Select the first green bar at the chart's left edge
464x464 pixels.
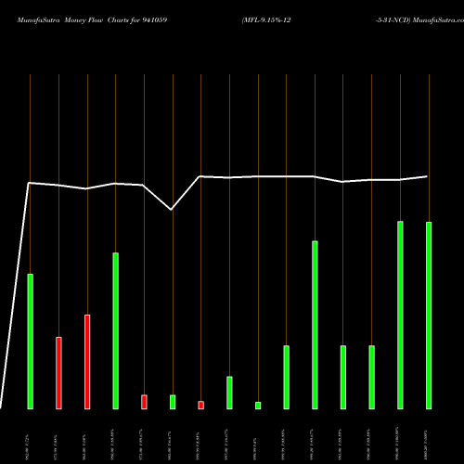pos(31,342)
